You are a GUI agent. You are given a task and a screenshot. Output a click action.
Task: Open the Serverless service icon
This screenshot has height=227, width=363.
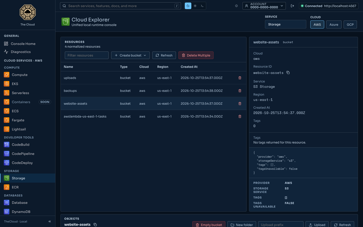(7, 93)
